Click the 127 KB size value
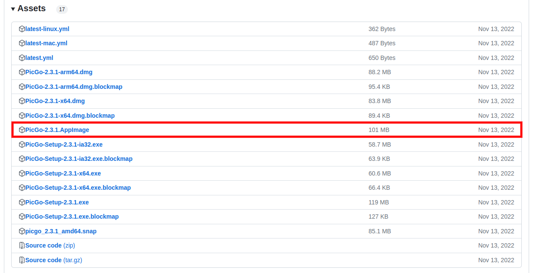The image size is (533, 273). click(x=378, y=217)
